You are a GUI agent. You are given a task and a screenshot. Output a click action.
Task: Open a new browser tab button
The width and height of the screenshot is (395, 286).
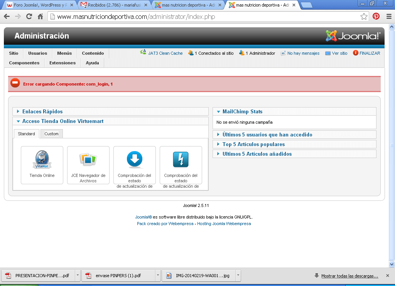[x=307, y=5]
